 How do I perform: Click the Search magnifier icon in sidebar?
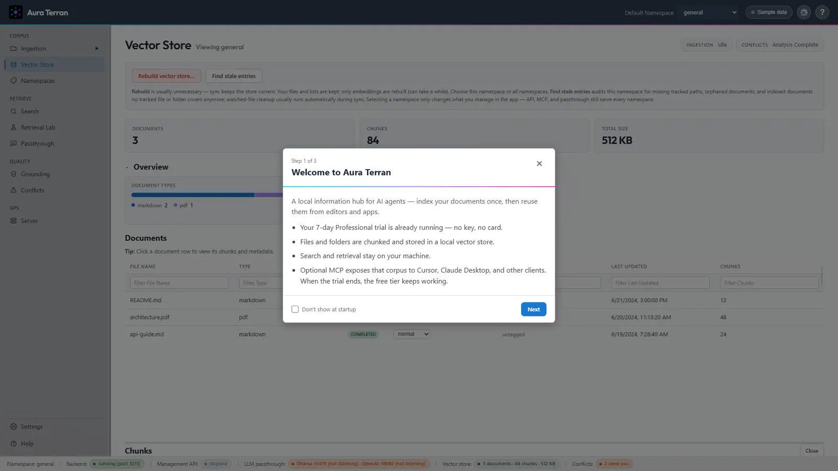click(14, 111)
